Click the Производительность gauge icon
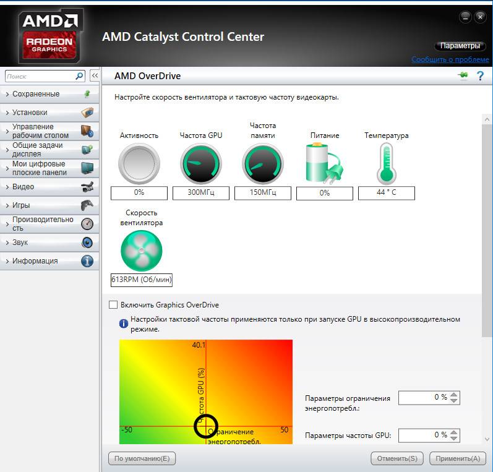The width and height of the screenshot is (493, 472). tap(87, 224)
